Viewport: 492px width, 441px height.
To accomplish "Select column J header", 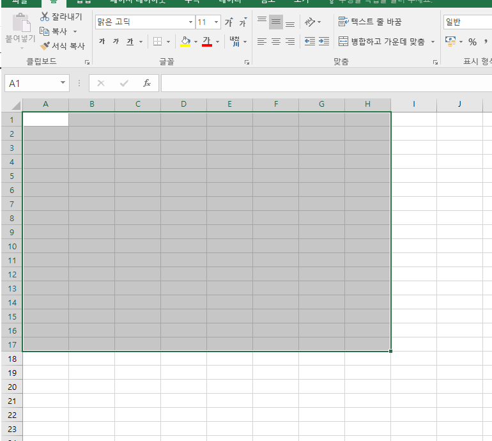I will coord(459,104).
